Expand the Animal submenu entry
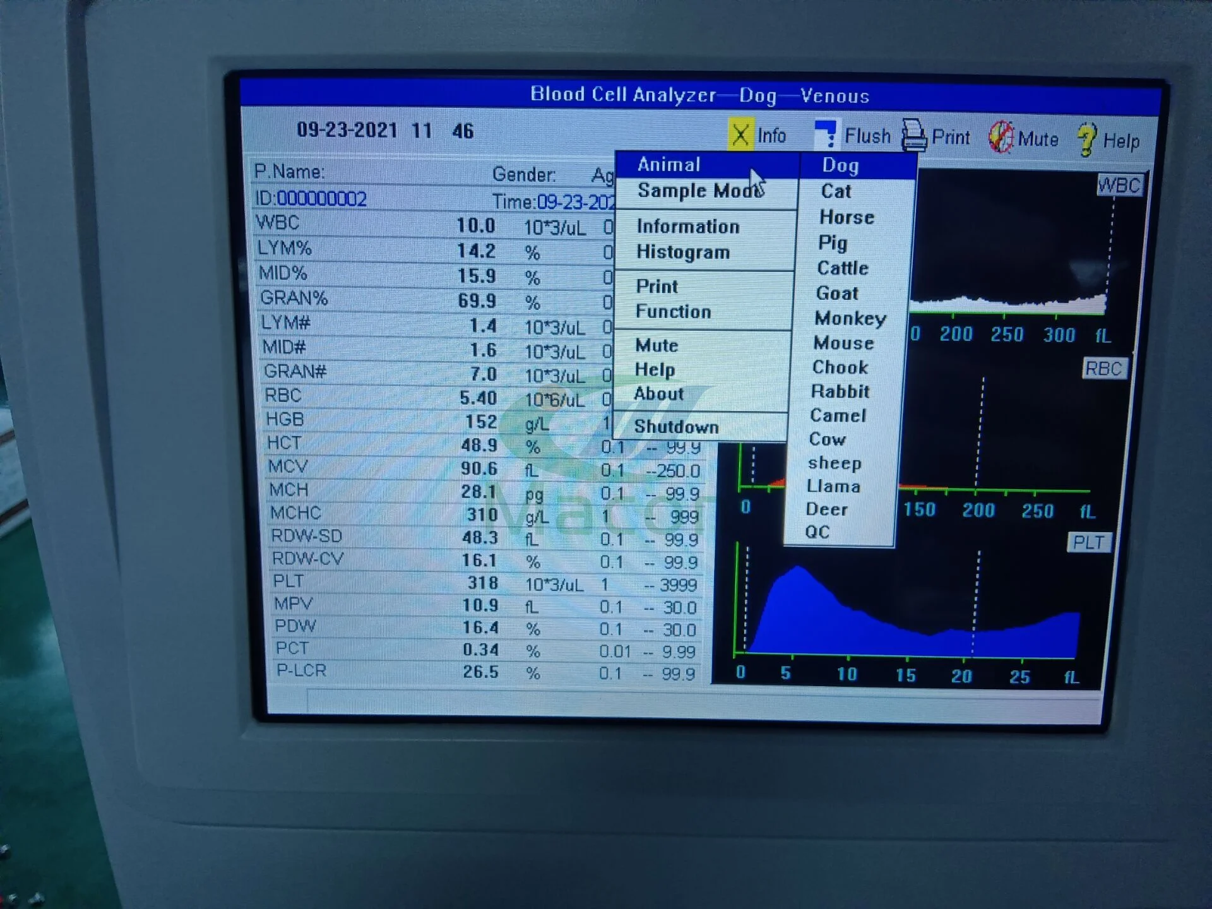This screenshot has width=1212, height=909. pyautogui.click(x=669, y=165)
